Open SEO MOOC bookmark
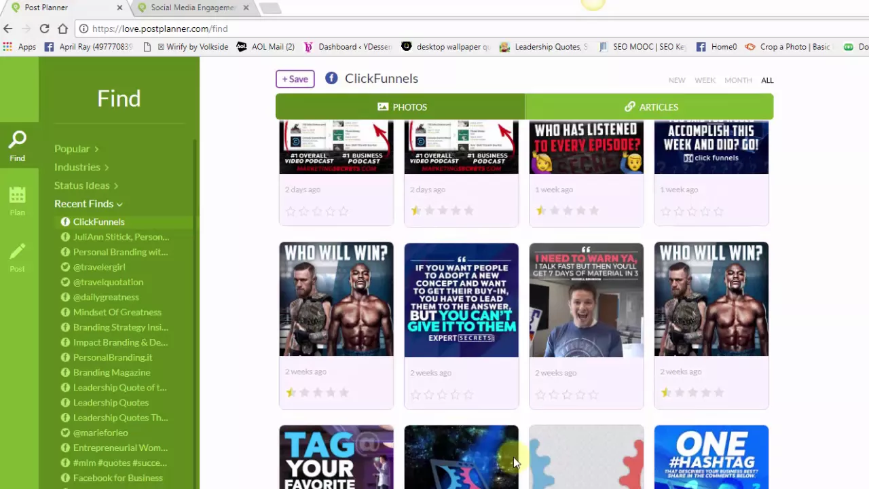This screenshot has height=489, width=869. tap(642, 47)
